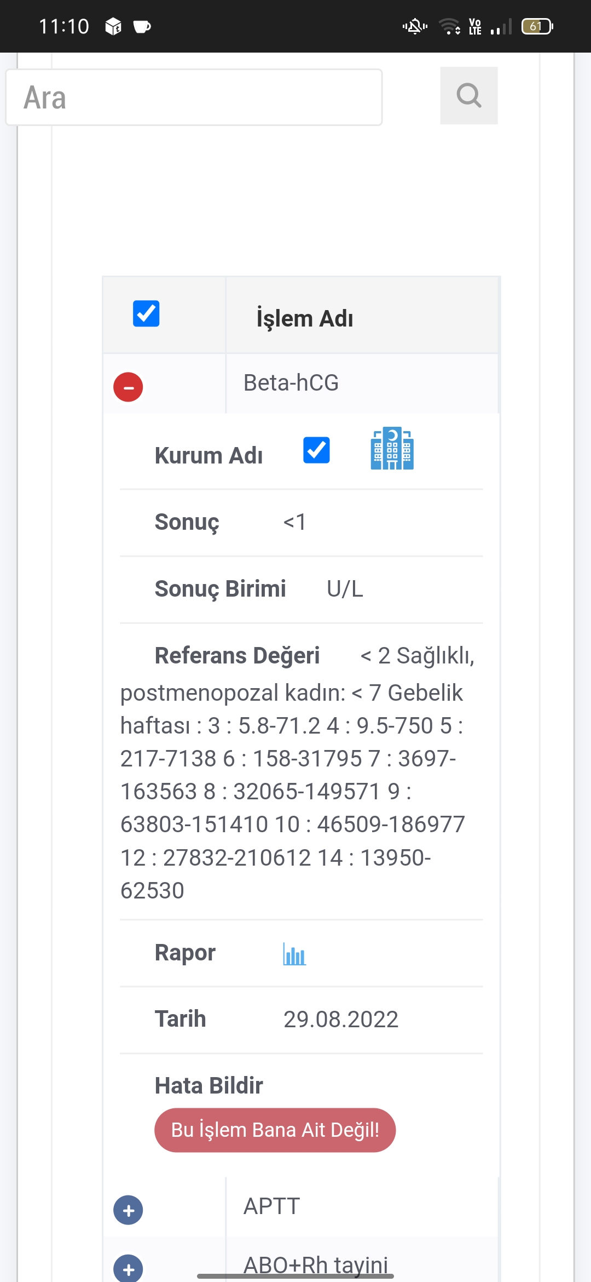Image resolution: width=591 pixels, height=1282 pixels.
Task: Expand the APTT row details
Action: pyautogui.click(x=128, y=1210)
